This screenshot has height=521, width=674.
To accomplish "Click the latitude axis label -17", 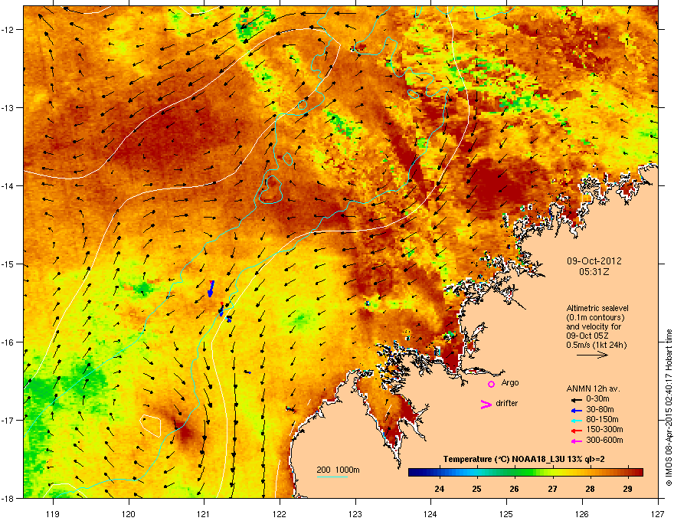I will (x=8, y=420).
